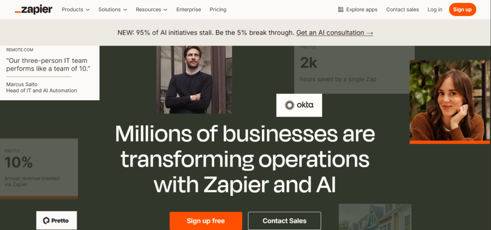Expand the Resources dropdown menu
The height and width of the screenshot is (230, 491).
point(152,10)
